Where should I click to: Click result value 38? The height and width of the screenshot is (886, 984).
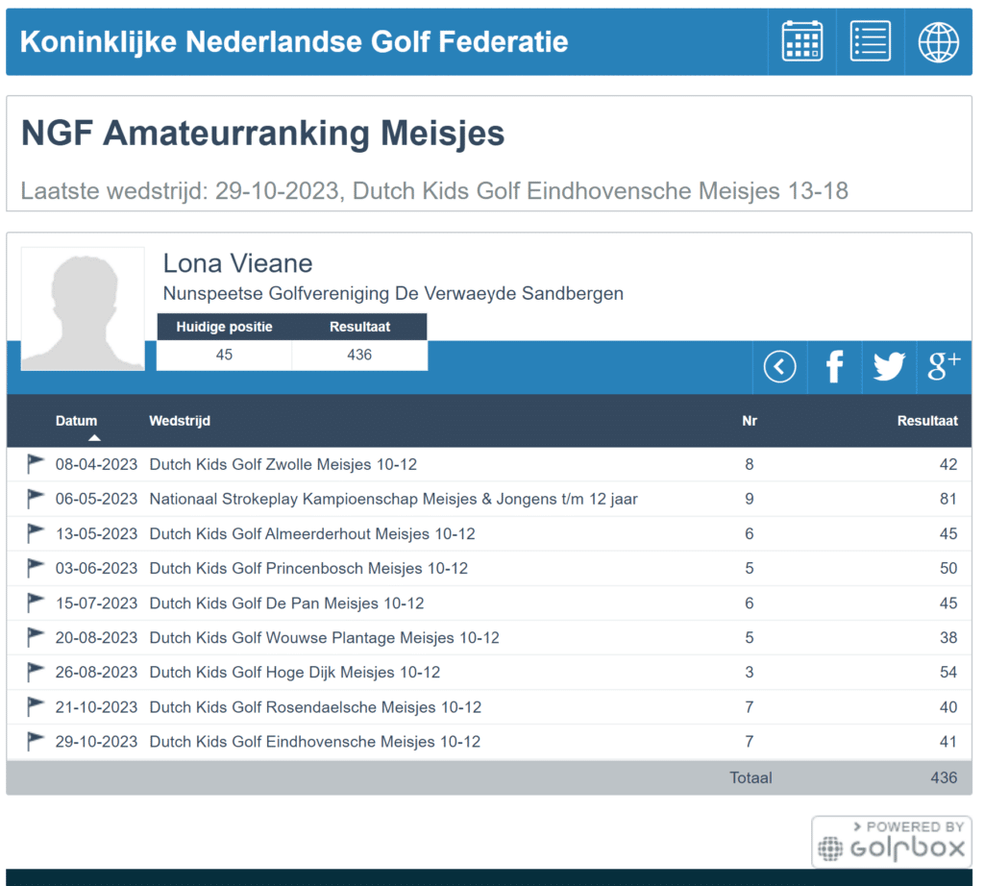tap(948, 637)
